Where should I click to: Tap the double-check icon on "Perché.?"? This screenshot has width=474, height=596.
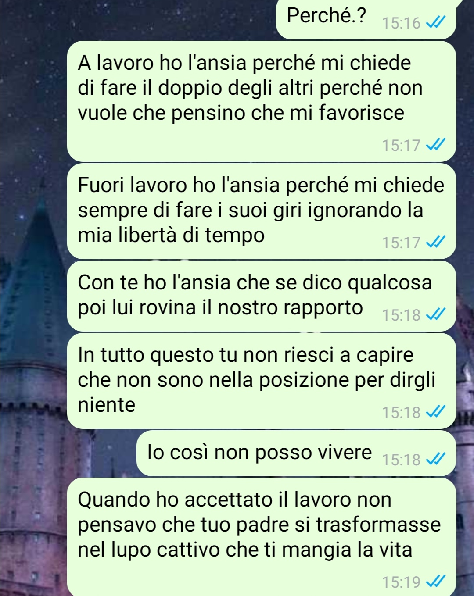tap(436, 23)
